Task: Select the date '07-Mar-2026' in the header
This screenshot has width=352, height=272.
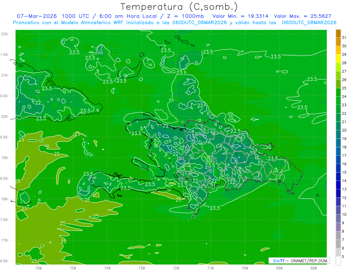Action: coord(37,16)
